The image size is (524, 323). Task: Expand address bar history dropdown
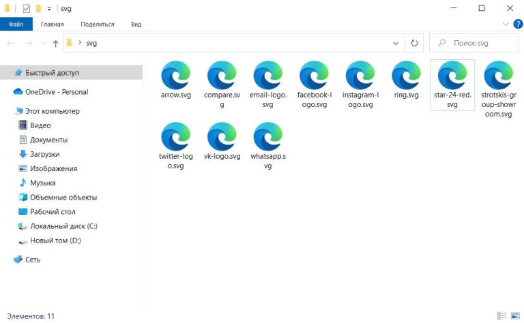[x=396, y=43]
